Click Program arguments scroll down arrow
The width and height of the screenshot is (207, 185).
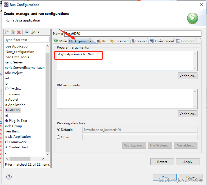pyautogui.click(x=195, y=68)
